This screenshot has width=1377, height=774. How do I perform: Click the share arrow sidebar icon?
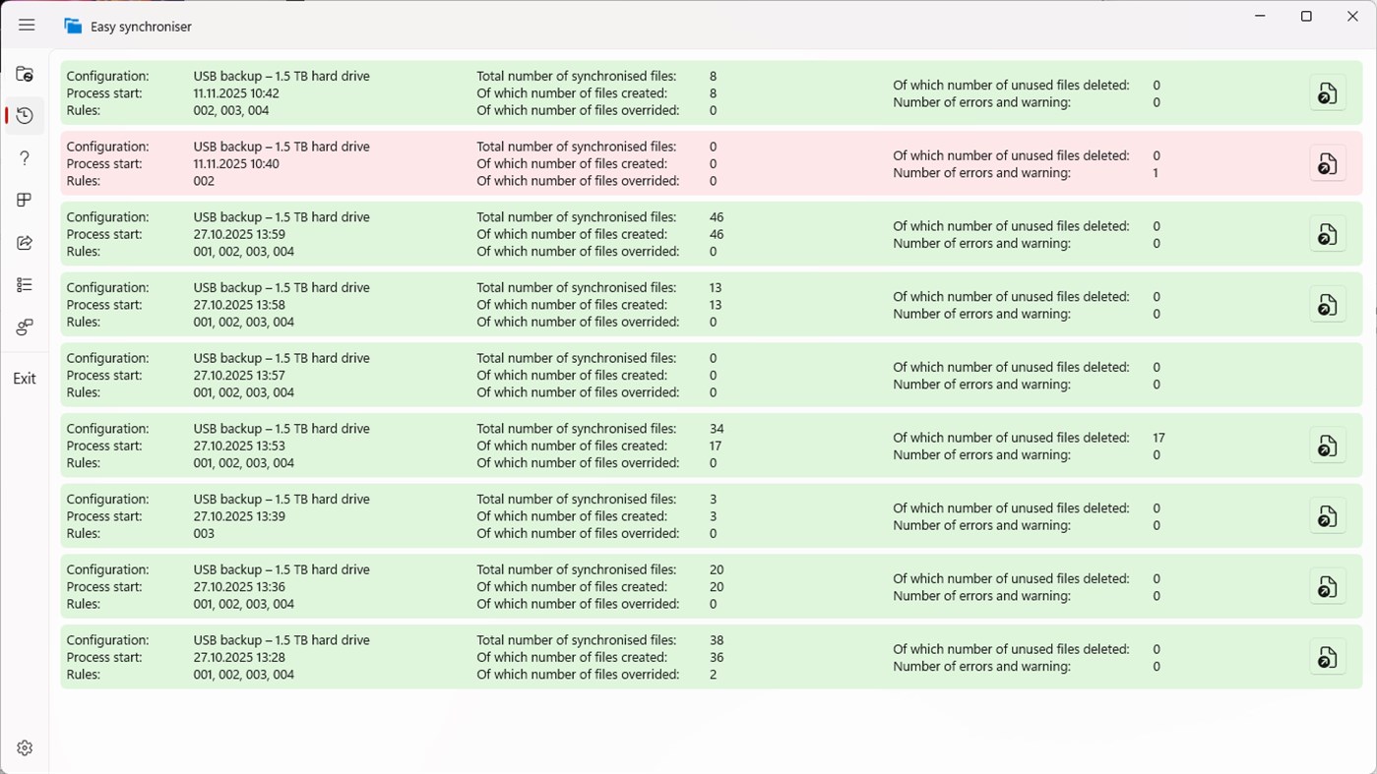click(25, 243)
